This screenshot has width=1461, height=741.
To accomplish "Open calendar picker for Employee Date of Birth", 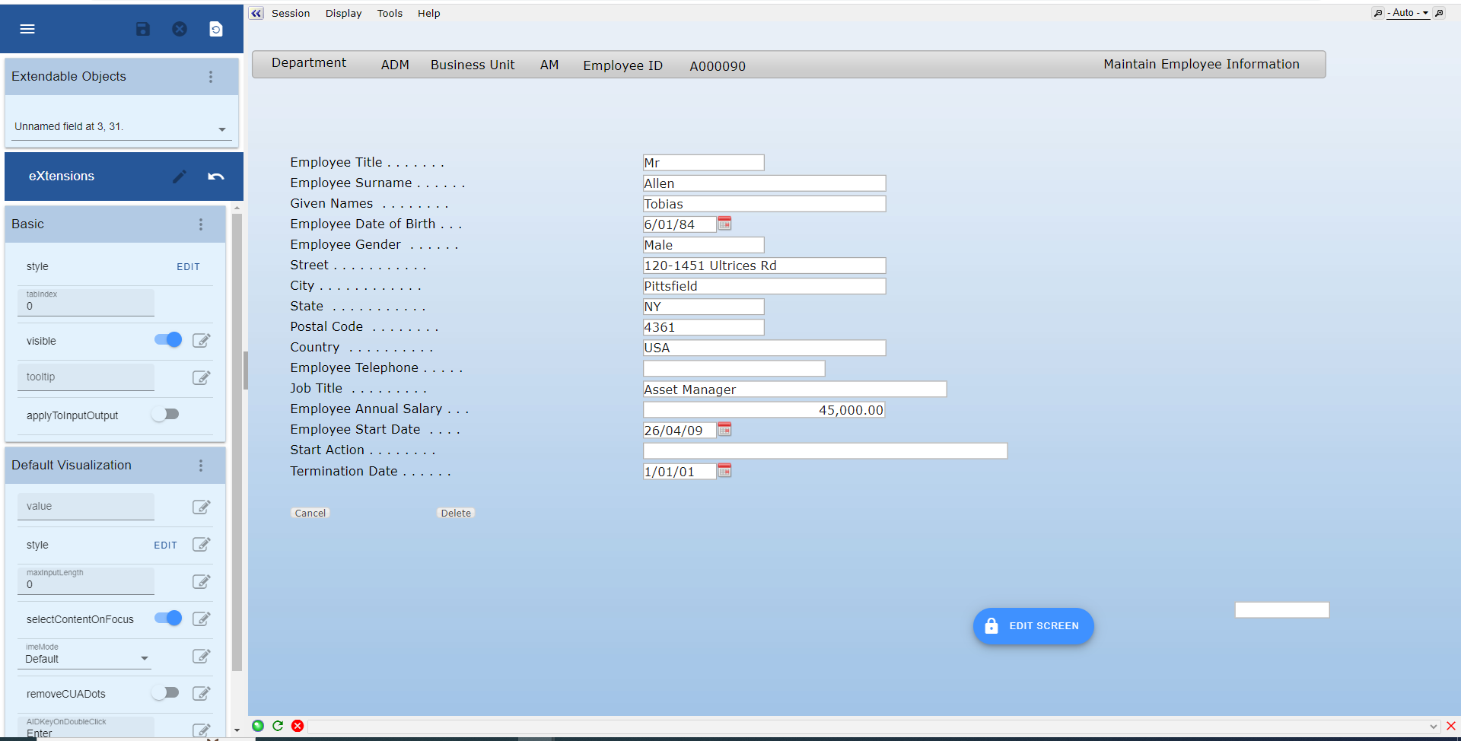I will (724, 224).
